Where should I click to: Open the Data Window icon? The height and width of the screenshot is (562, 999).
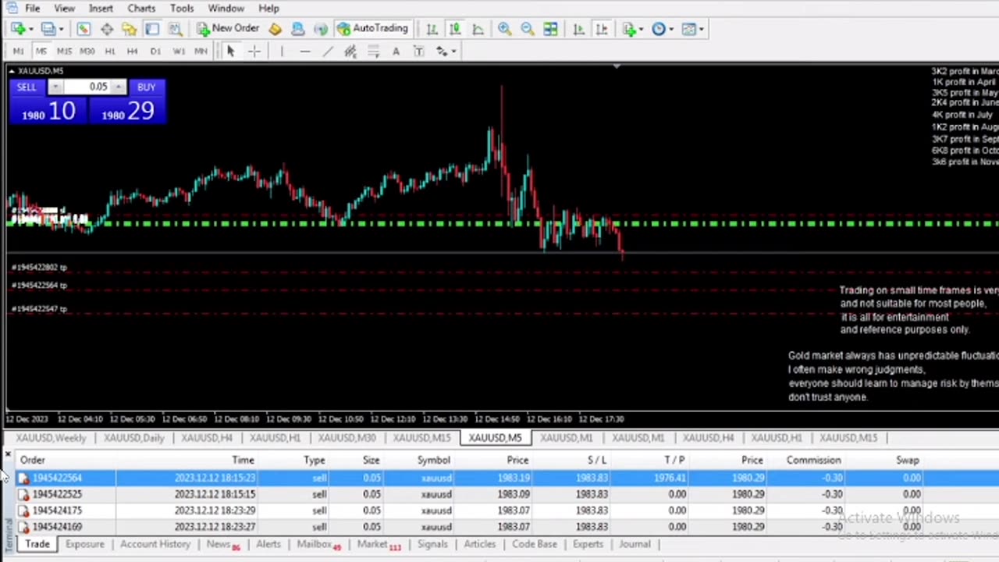point(107,29)
